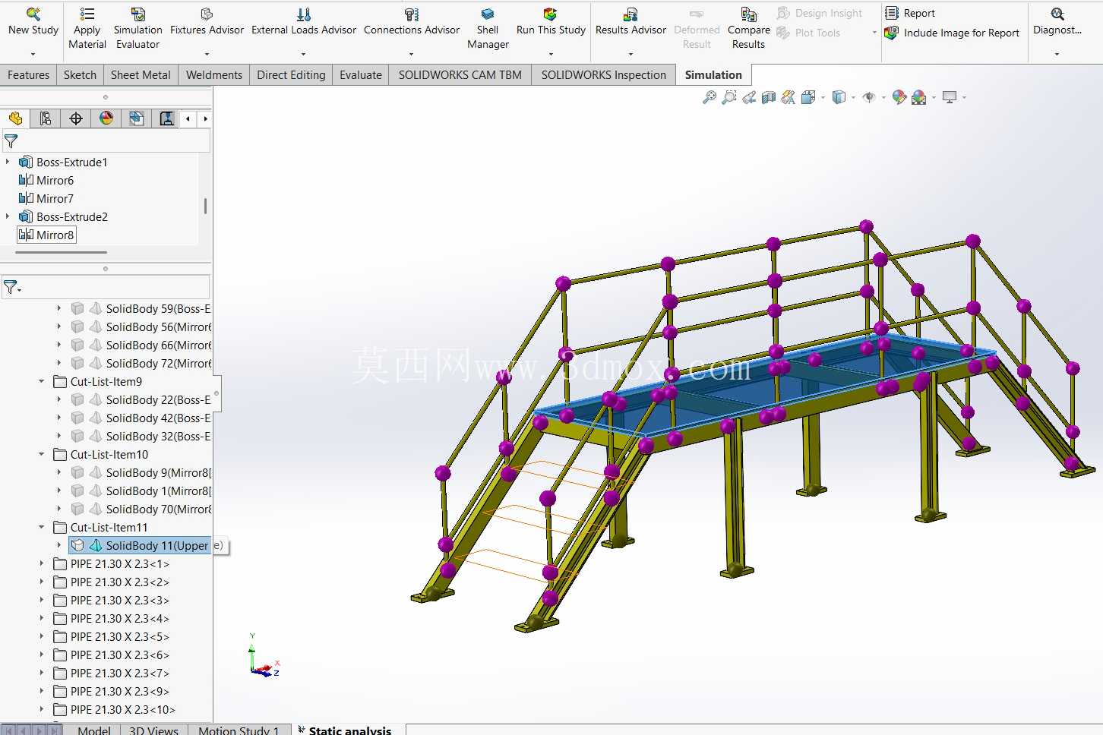Click the Report button

coord(910,13)
